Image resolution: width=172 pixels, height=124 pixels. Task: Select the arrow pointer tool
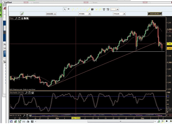click(x=65, y=9)
